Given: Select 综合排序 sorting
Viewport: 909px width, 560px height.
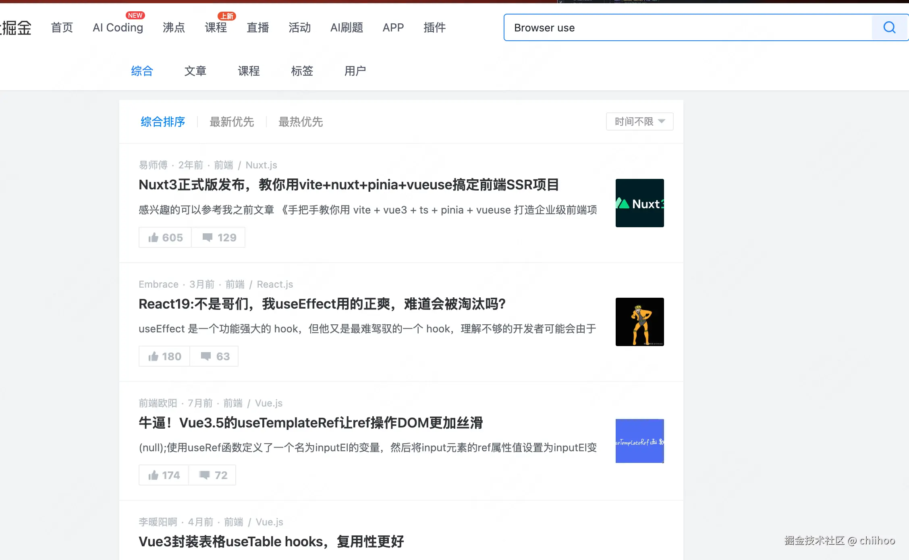Looking at the screenshot, I should (162, 122).
